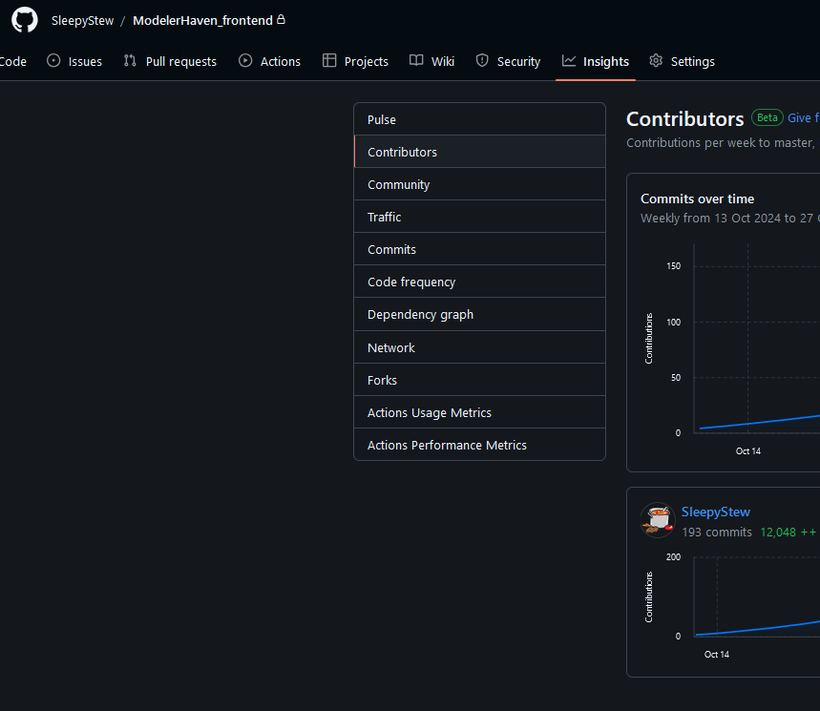This screenshot has width=820, height=711.
Task: Click the Settings gear icon
Action: point(656,61)
